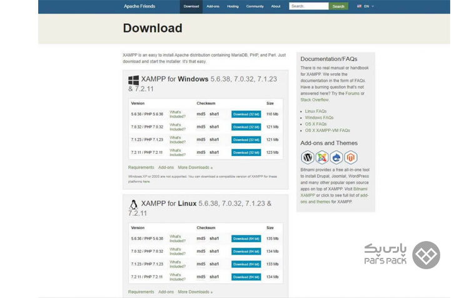Download Windows 5.6.38 32 bit
The height and width of the screenshot is (298, 469).
[246, 114]
